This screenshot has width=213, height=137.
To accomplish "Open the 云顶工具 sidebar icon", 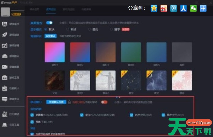I will [x=4, y=125].
